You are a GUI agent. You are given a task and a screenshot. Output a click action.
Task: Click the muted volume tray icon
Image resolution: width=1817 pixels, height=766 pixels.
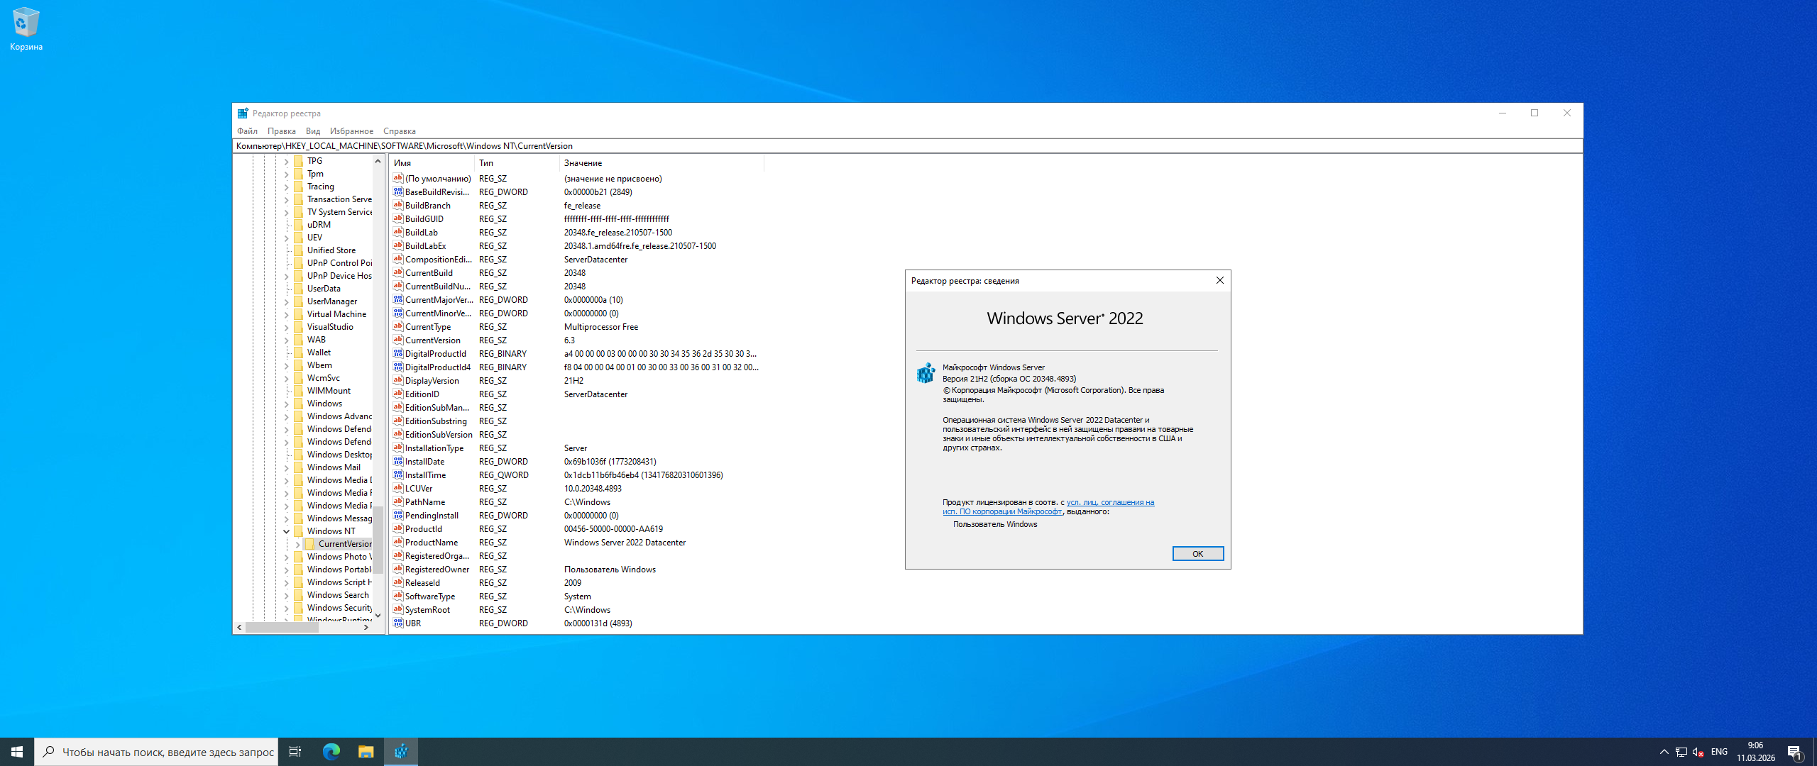click(x=1698, y=752)
